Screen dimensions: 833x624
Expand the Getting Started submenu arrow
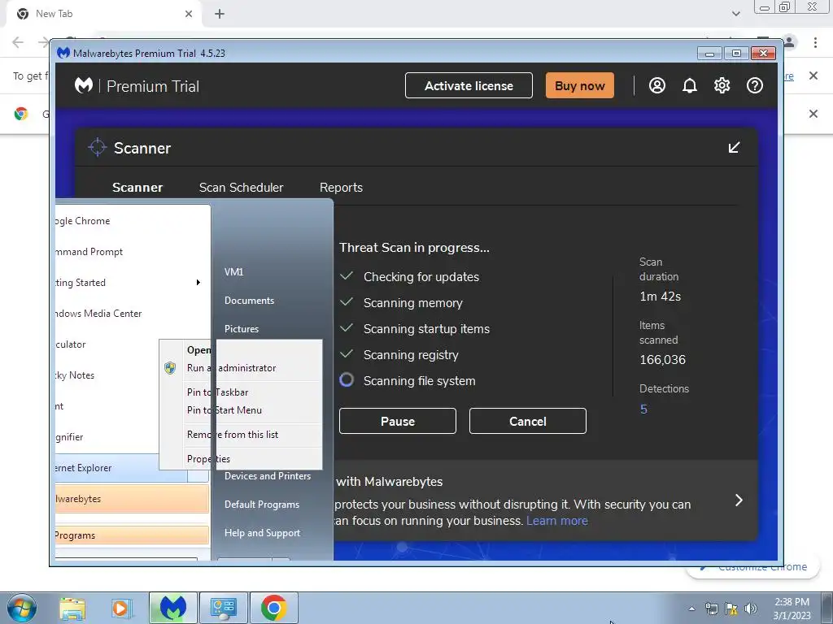pos(198,282)
